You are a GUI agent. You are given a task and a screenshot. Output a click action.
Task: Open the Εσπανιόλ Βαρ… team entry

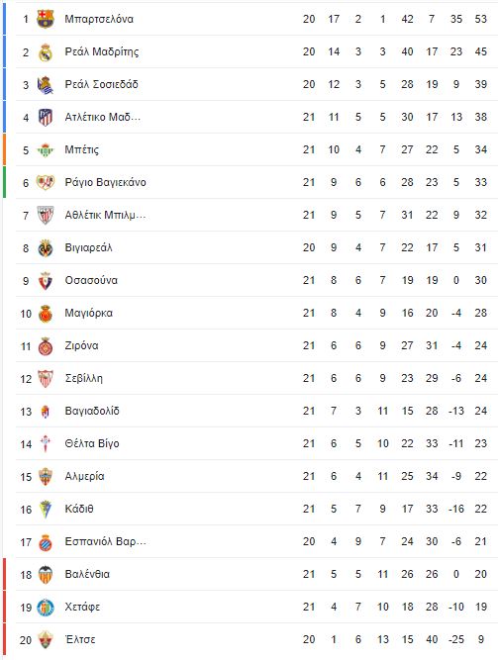click(x=105, y=541)
